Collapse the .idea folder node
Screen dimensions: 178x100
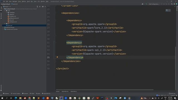pyautogui.click(x=5, y=11)
